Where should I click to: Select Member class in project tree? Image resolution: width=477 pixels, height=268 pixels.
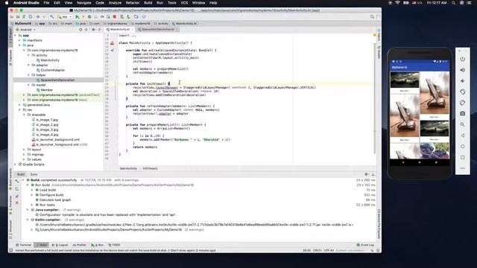coord(46,90)
